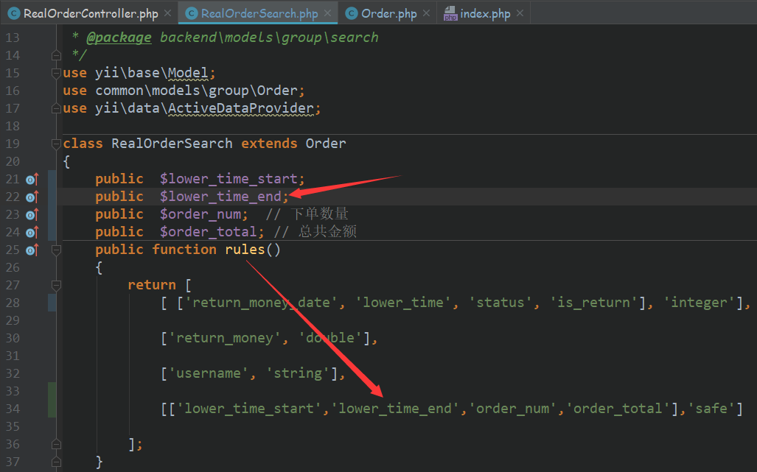
Task: Open the Order.php editor tab
Action: pyautogui.click(x=388, y=13)
